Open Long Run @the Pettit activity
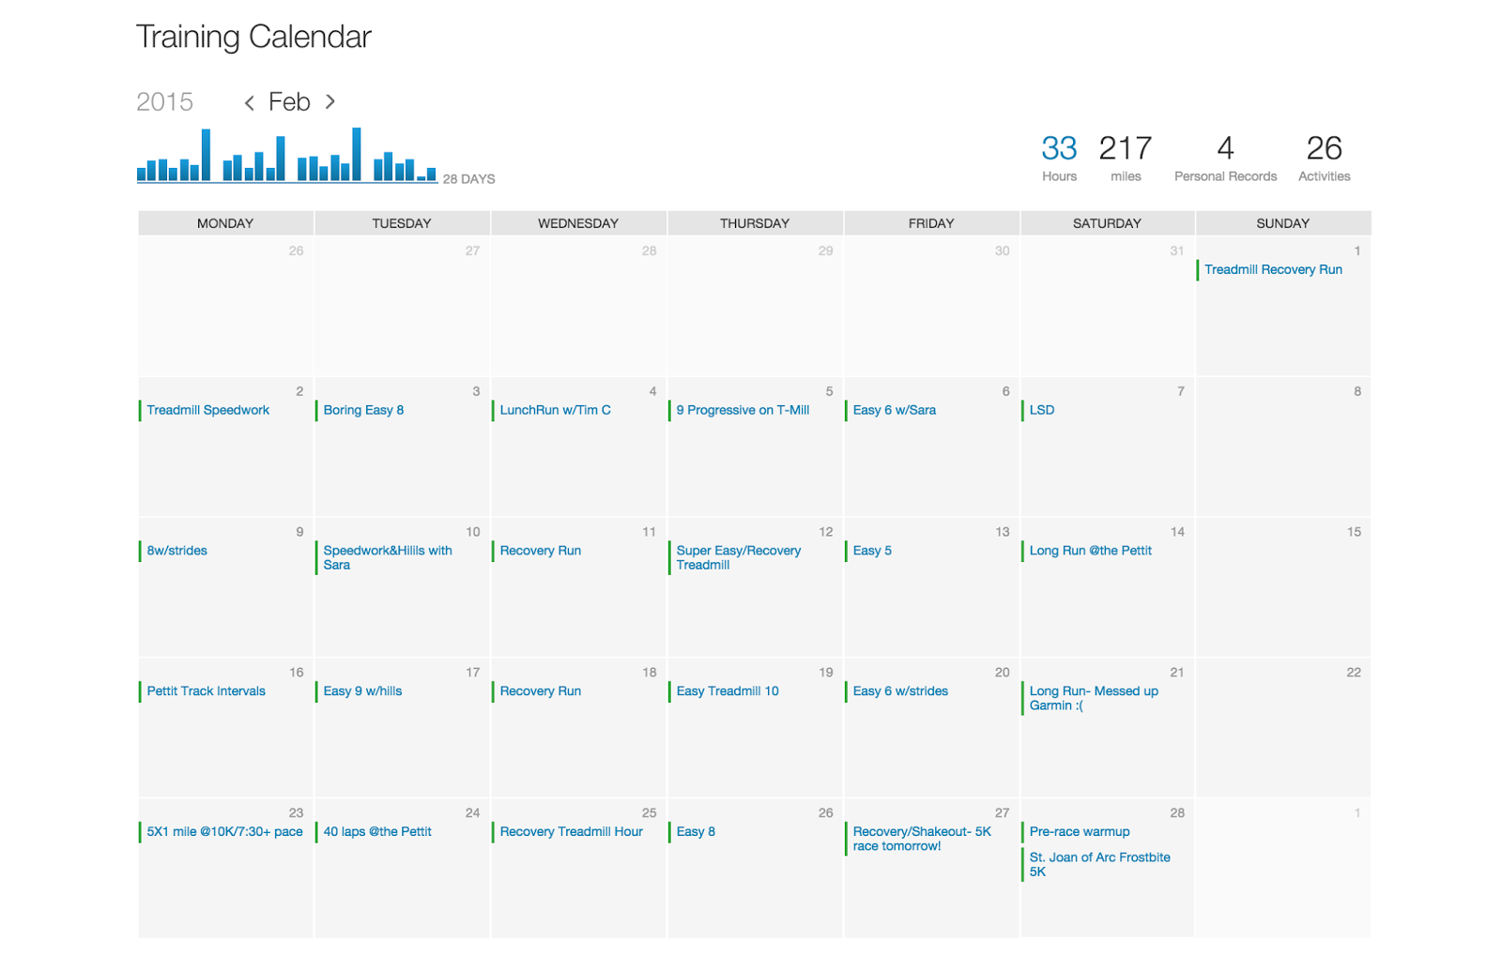Viewport: 1502px width, 970px height. [x=1090, y=552]
